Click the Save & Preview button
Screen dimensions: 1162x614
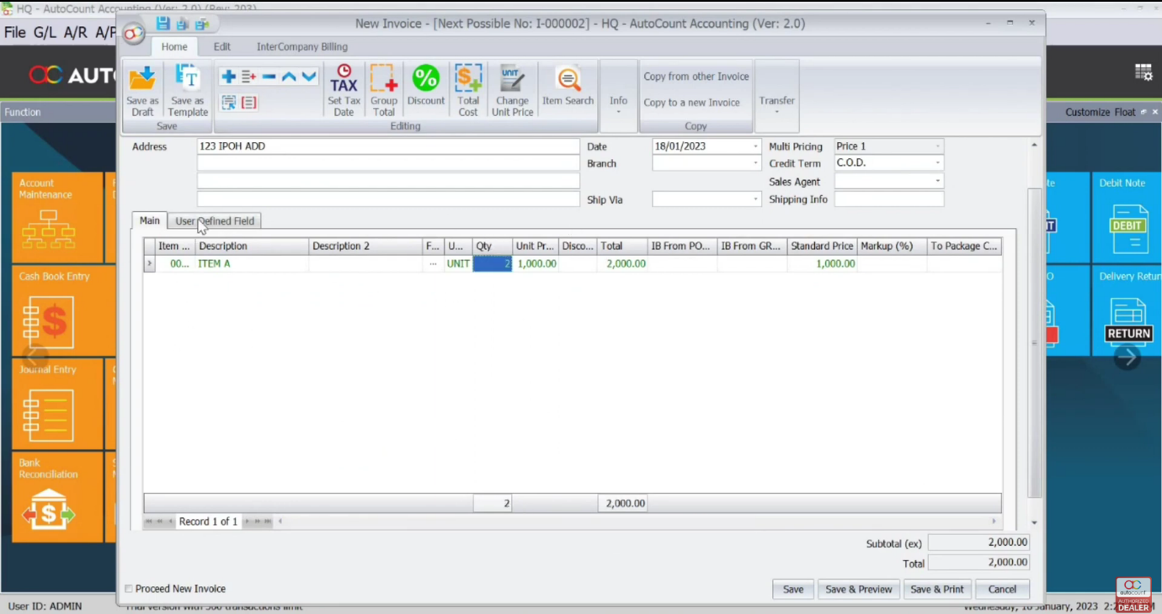858,590
